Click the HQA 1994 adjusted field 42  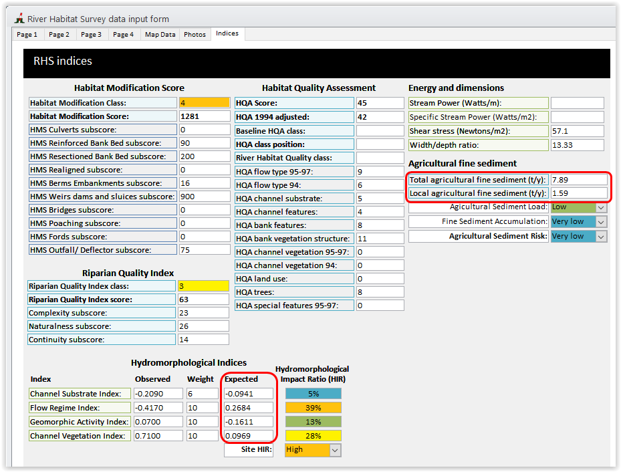[380, 117]
